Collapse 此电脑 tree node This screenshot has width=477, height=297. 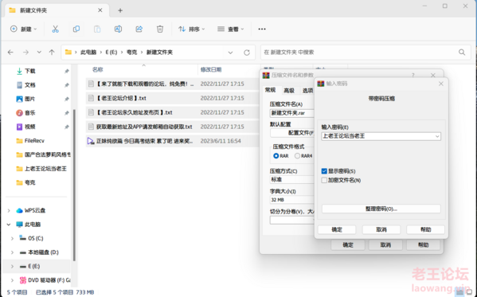pos(9,225)
